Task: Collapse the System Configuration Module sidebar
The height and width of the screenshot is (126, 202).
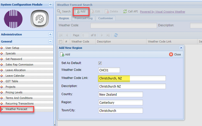Action: point(50,4)
